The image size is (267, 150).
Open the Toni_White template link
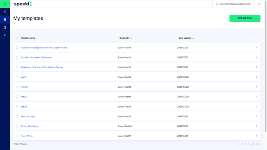click(x=27, y=136)
